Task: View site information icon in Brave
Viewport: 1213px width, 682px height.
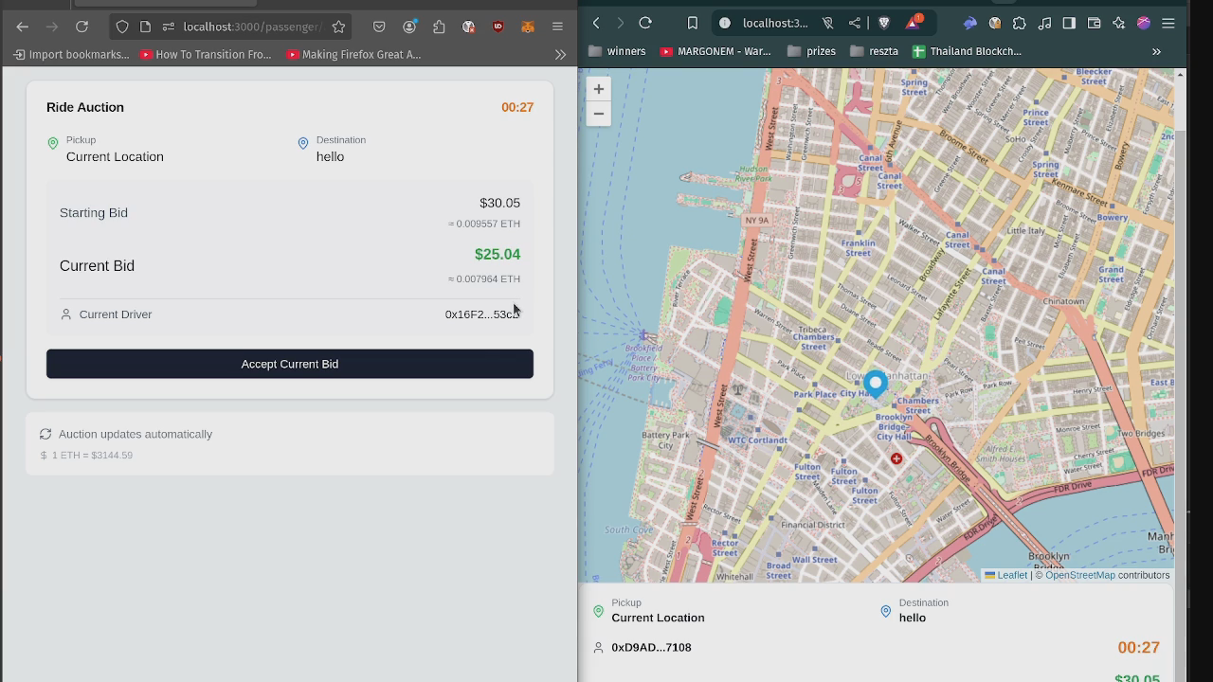Action: point(725,23)
